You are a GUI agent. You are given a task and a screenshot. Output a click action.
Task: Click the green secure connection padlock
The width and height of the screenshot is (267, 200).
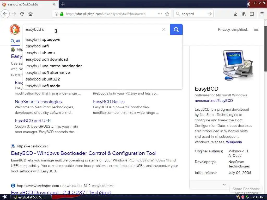62,14
